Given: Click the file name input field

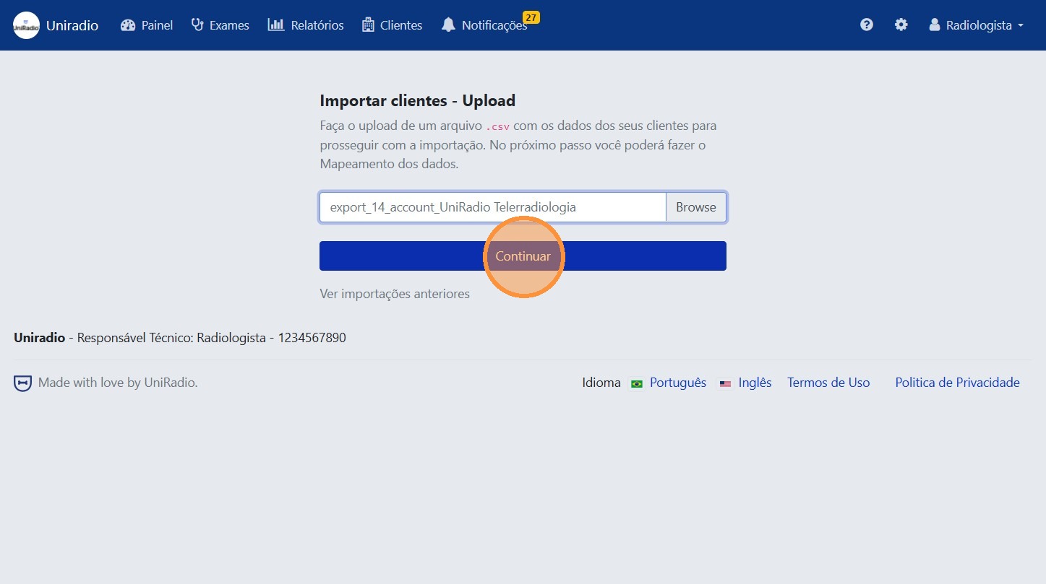Looking at the screenshot, I should 492,207.
